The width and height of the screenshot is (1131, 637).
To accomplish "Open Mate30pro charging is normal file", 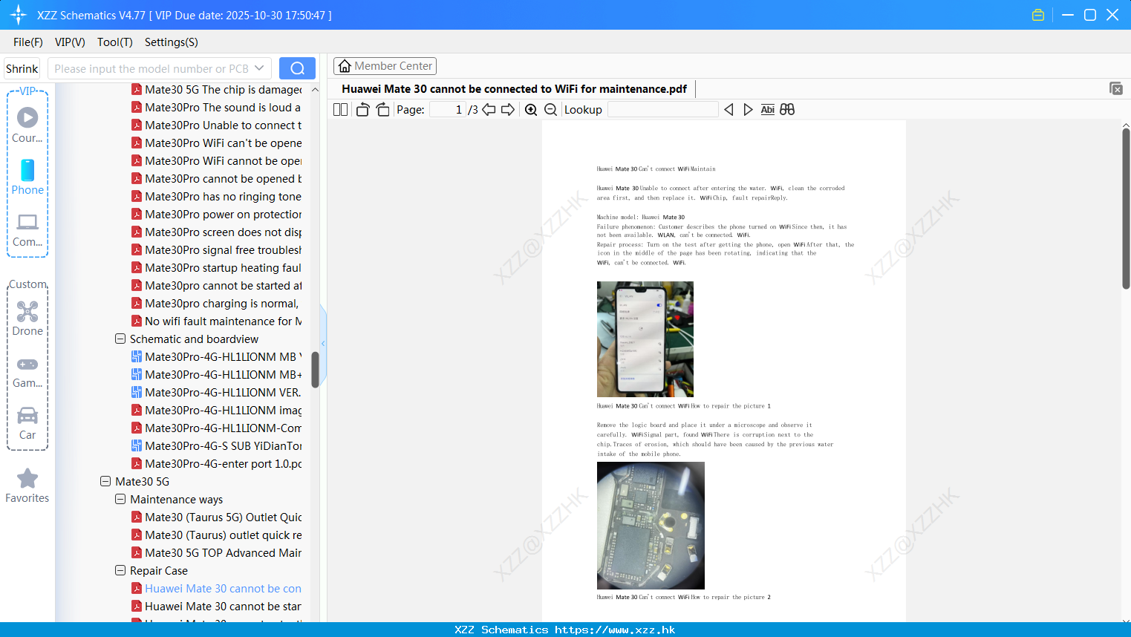I will tap(216, 303).
